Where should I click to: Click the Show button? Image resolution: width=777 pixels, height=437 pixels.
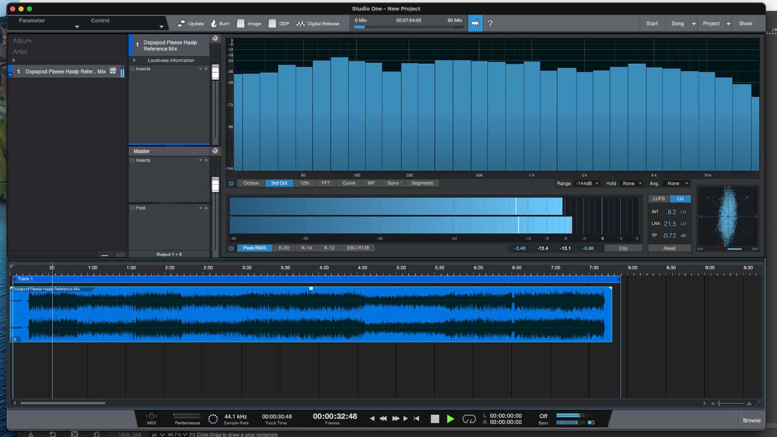(x=745, y=24)
